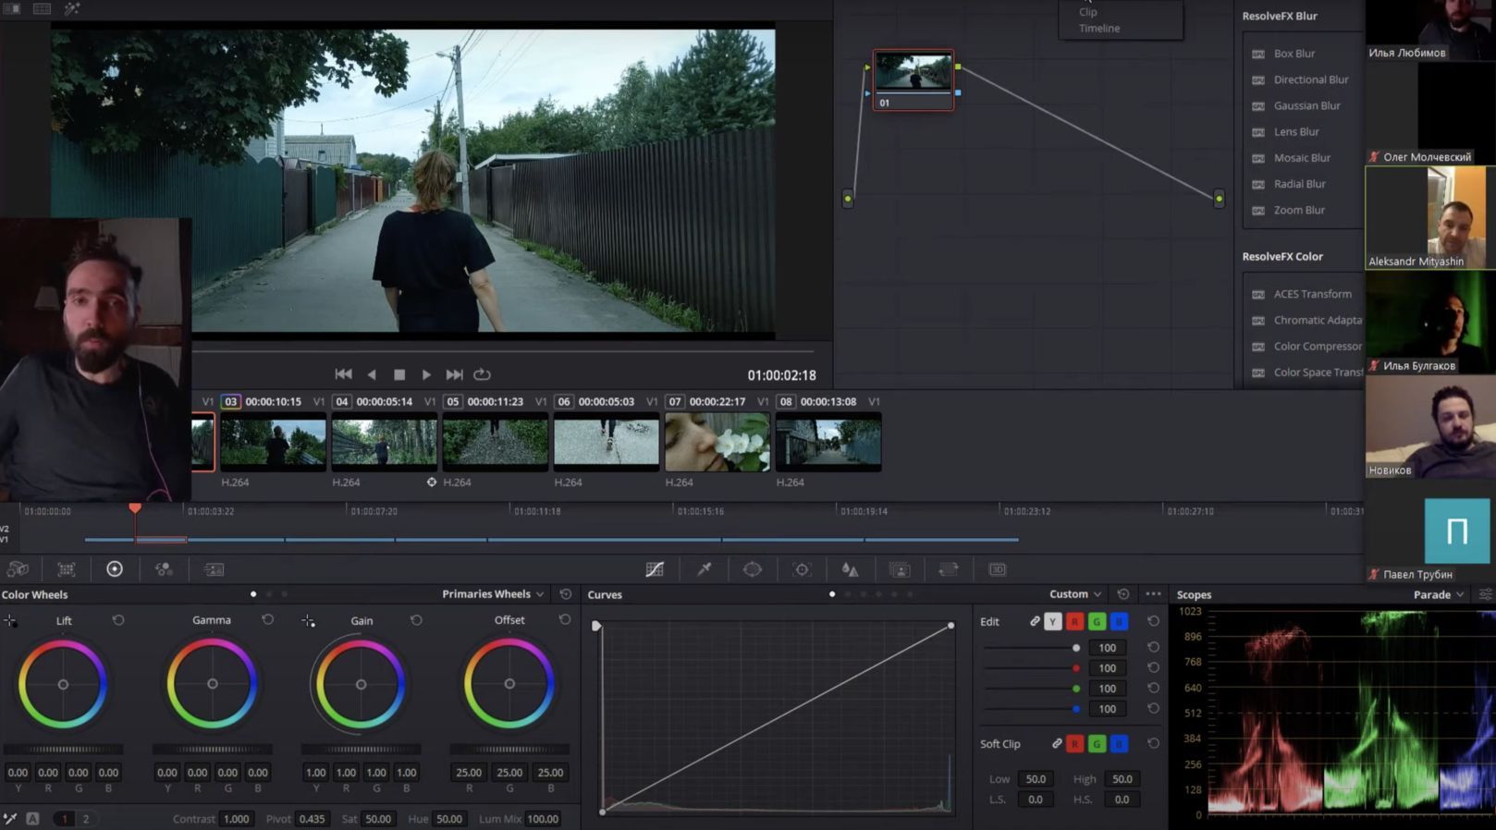Toggle the red channel in Edit row
1496x830 pixels.
pyautogui.click(x=1074, y=621)
